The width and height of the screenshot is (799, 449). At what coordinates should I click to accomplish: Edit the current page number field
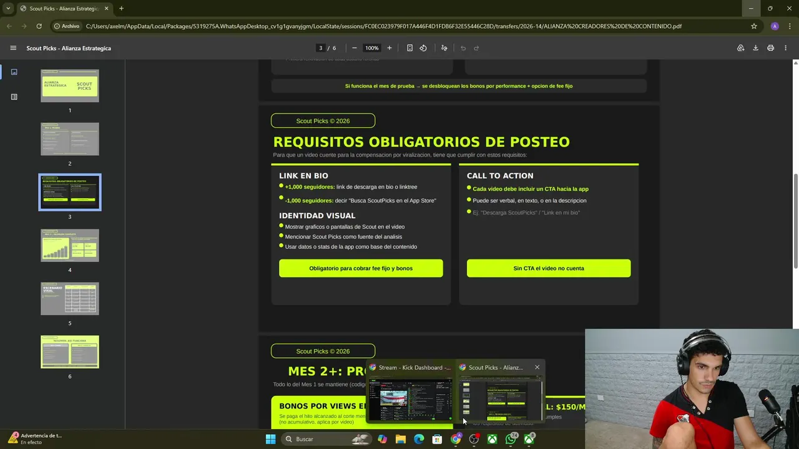point(321,48)
